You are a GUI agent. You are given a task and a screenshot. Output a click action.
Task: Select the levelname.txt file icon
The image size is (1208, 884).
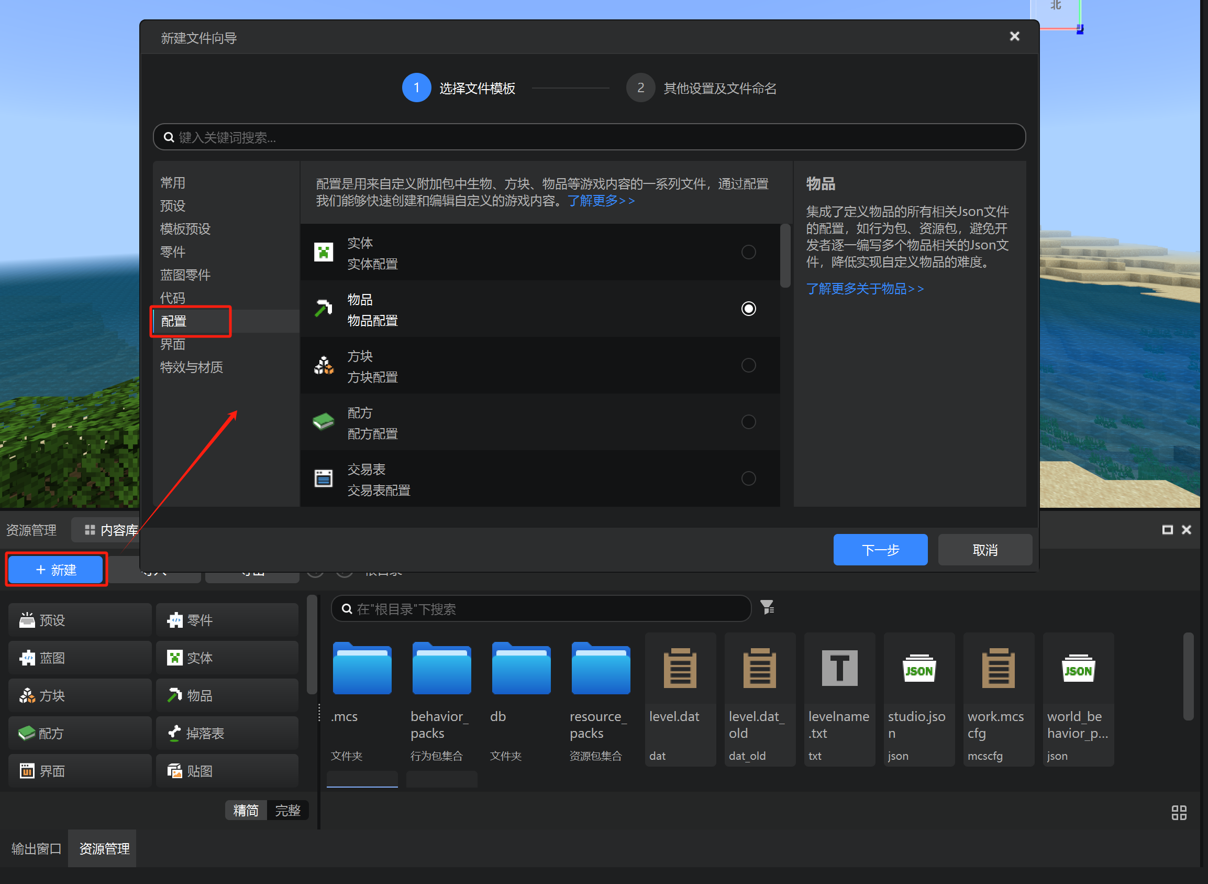pos(839,669)
